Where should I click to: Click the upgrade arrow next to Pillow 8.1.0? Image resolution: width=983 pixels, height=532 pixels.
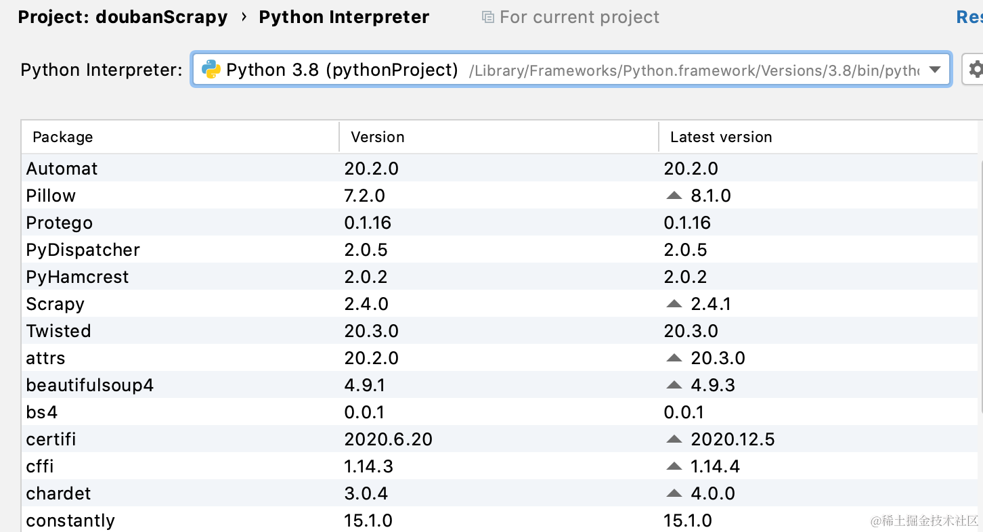click(674, 196)
